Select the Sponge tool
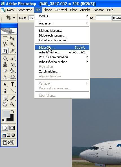Viewport: 121px width, 167px height. point(12,77)
